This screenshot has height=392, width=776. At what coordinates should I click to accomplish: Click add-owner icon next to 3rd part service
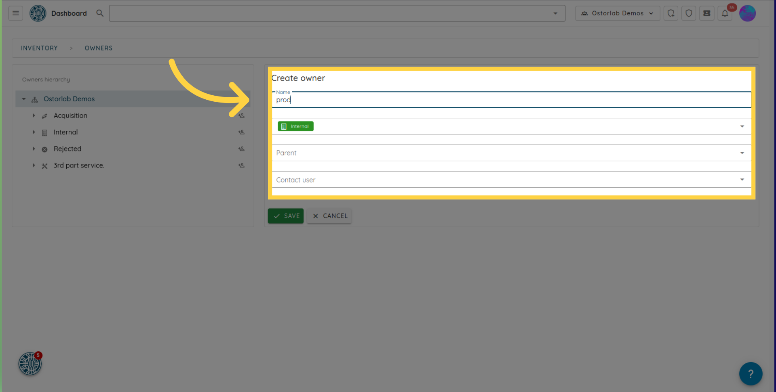tap(241, 166)
